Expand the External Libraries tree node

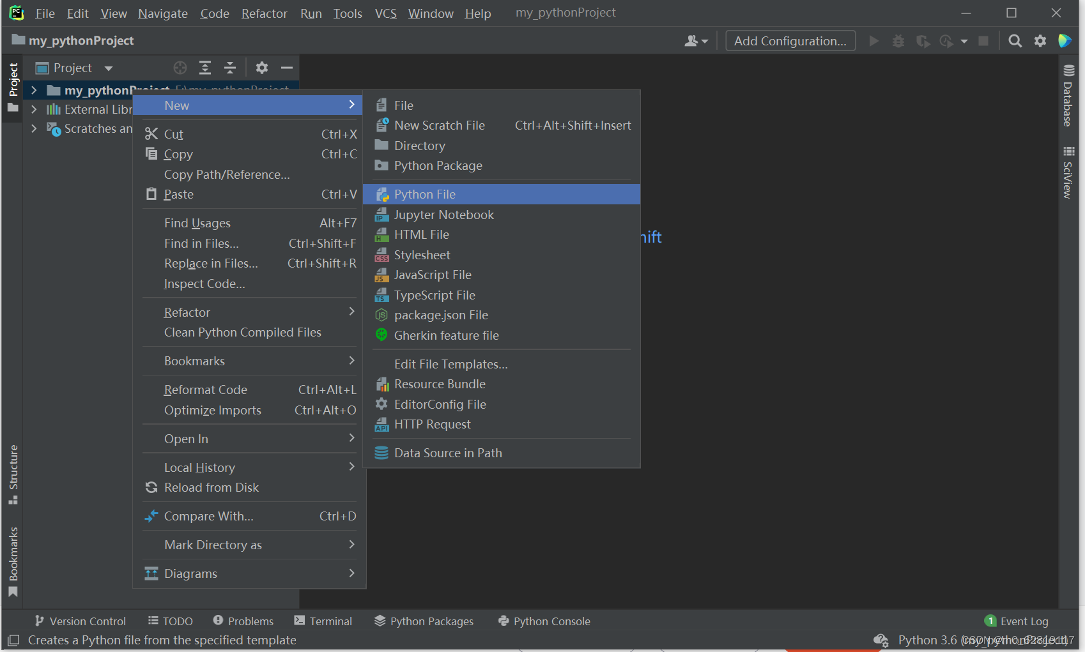pyautogui.click(x=34, y=109)
